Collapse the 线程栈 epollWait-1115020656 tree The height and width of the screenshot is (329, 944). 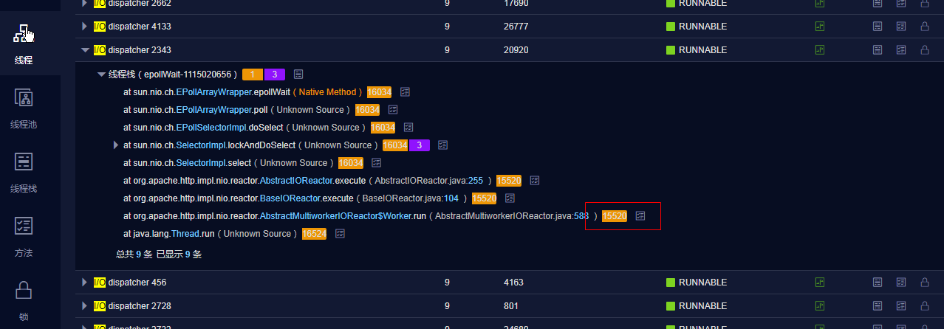click(x=101, y=75)
